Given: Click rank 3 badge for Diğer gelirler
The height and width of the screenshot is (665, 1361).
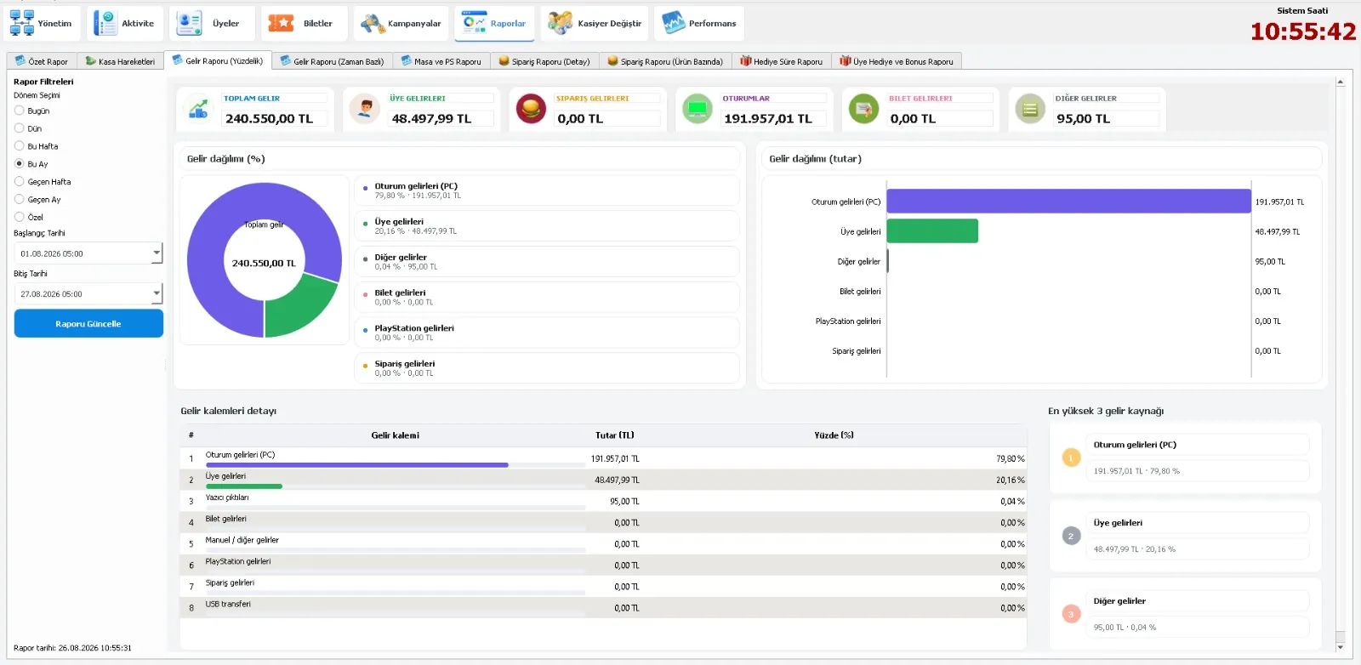Looking at the screenshot, I should (1071, 614).
